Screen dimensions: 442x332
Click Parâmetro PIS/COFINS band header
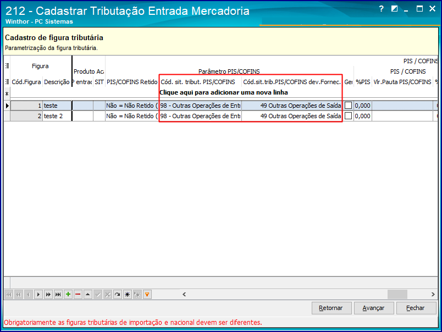point(229,71)
